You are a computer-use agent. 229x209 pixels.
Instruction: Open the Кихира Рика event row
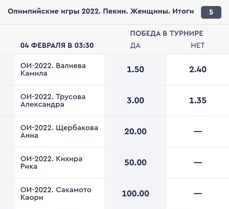pos(51,162)
